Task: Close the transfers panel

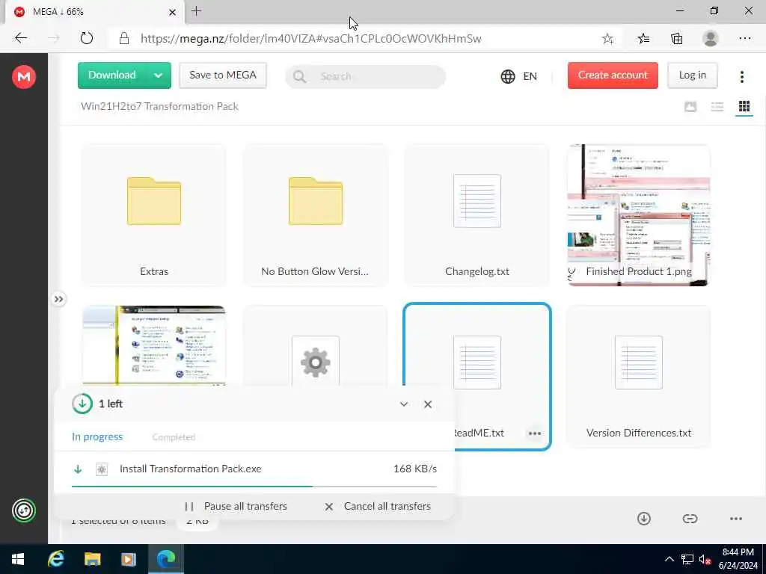Action: (x=428, y=404)
